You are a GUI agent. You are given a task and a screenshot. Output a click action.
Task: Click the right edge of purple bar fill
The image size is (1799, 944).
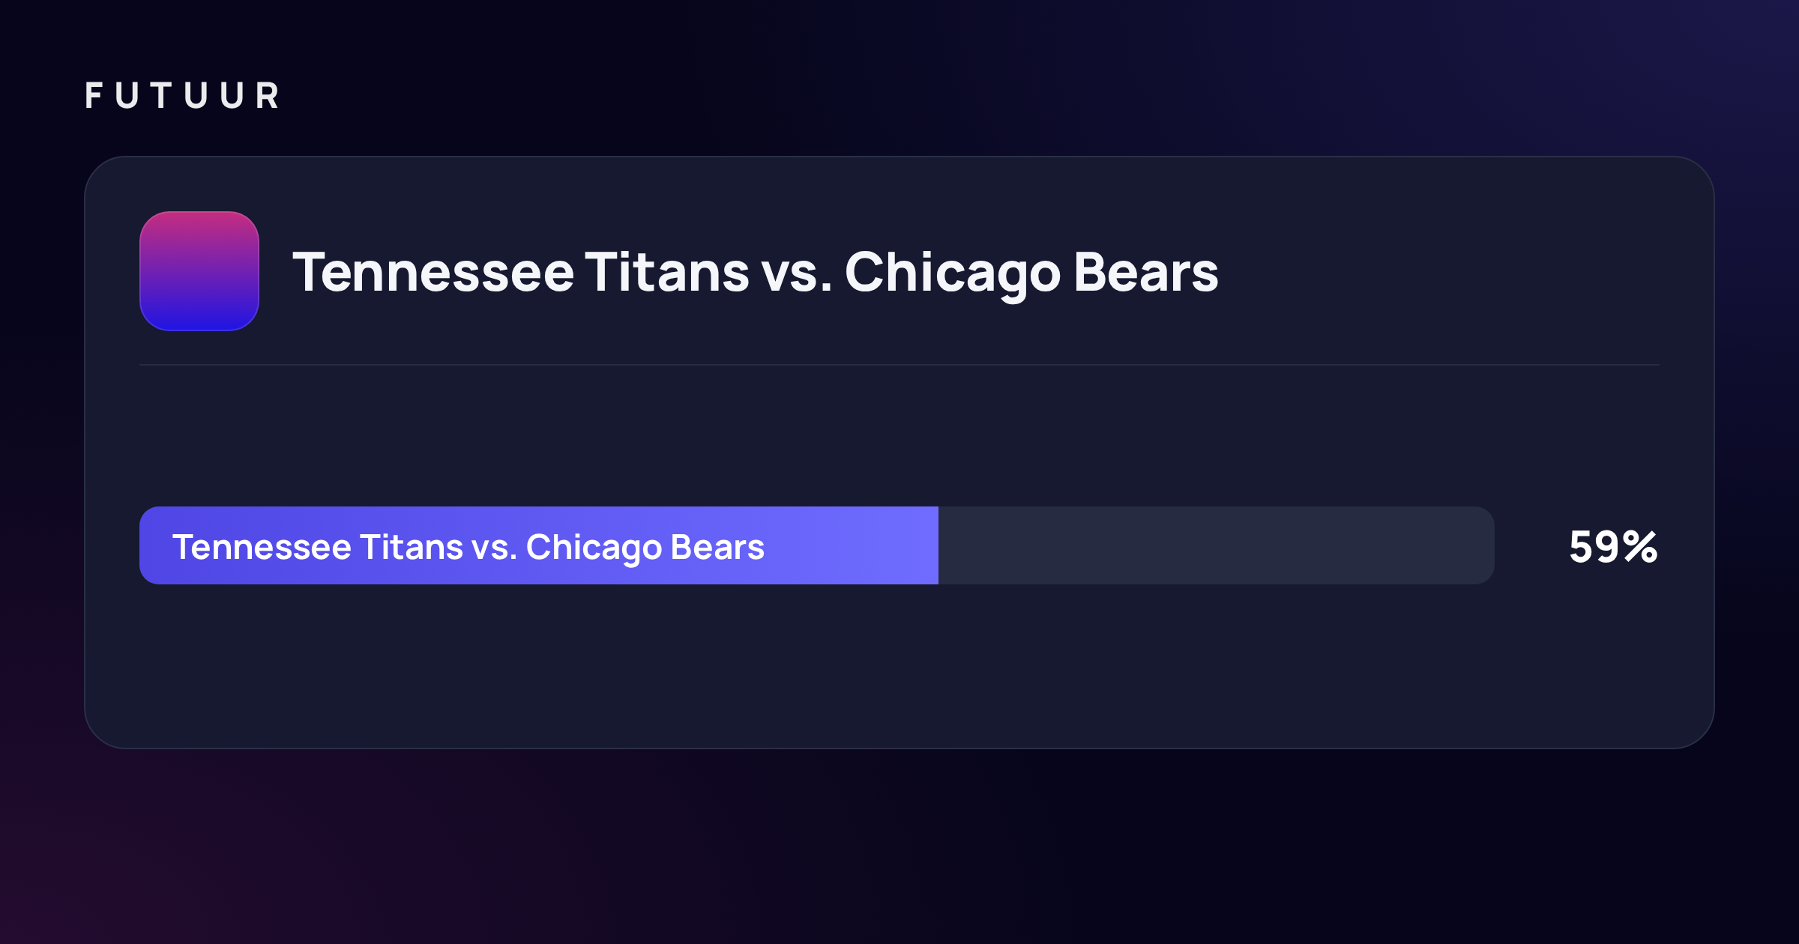pyautogui.click(x=935, y=545)
